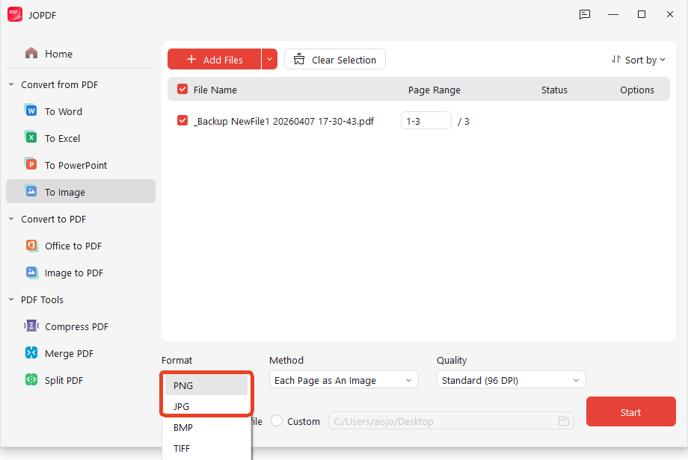Open the Method Each Page as An Image dropdown
Screen dimensions: 688x460
(343, 380)
